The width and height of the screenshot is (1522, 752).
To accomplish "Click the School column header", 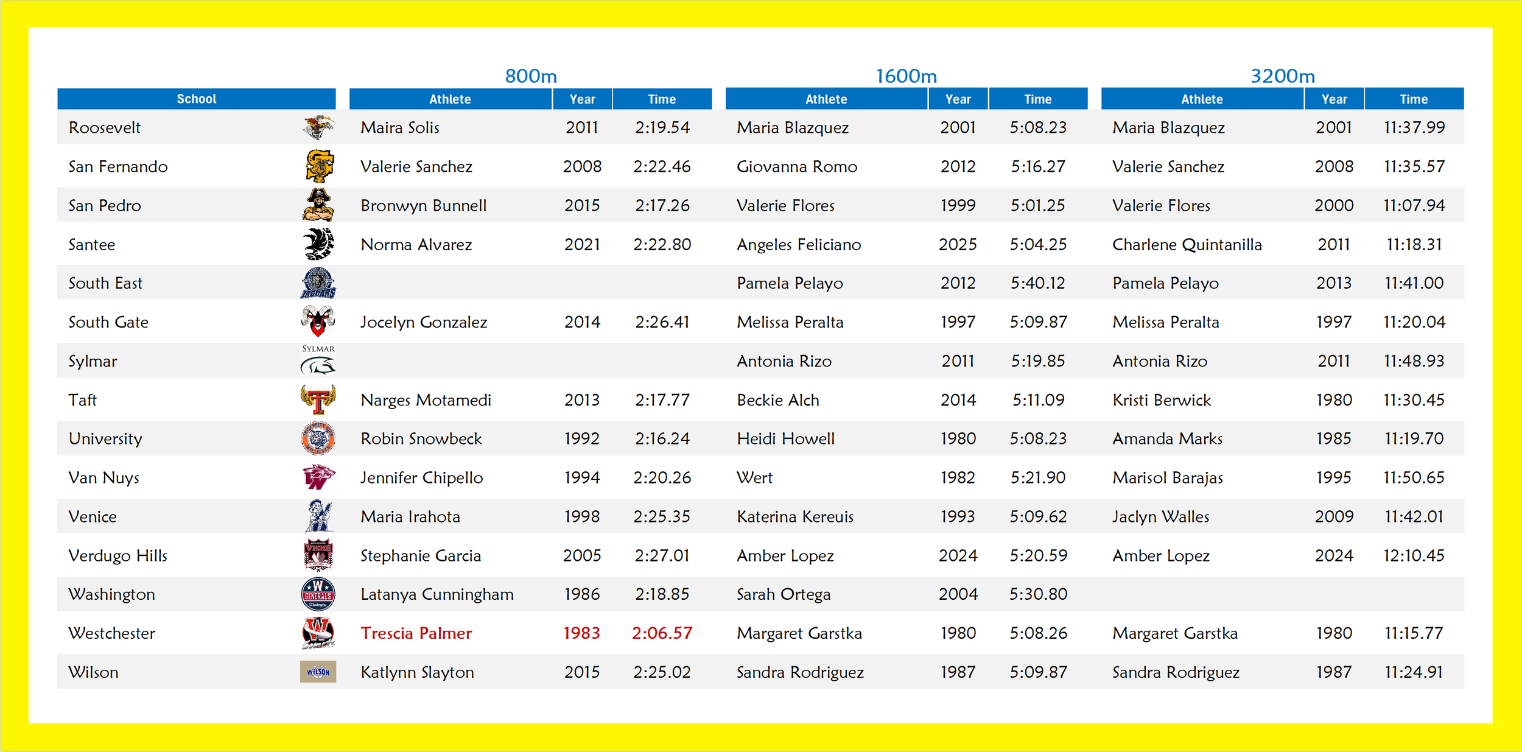I will pos(196,99).
